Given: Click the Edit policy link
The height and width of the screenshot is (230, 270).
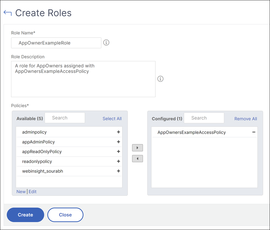Looking at the screenshot, I should 33,192.
